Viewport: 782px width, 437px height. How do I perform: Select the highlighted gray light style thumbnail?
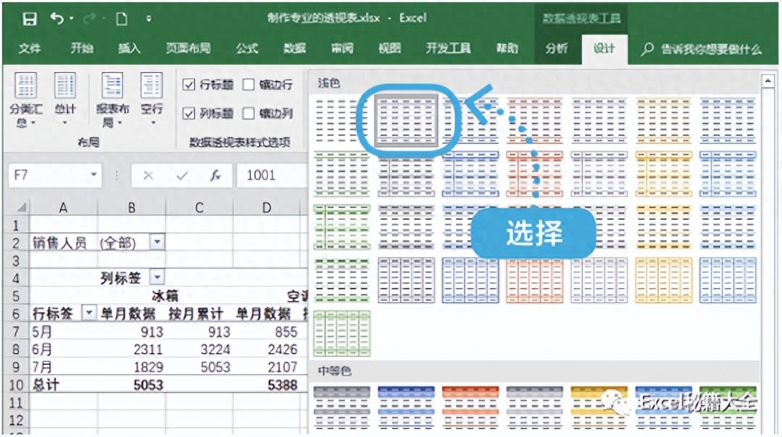406,121
